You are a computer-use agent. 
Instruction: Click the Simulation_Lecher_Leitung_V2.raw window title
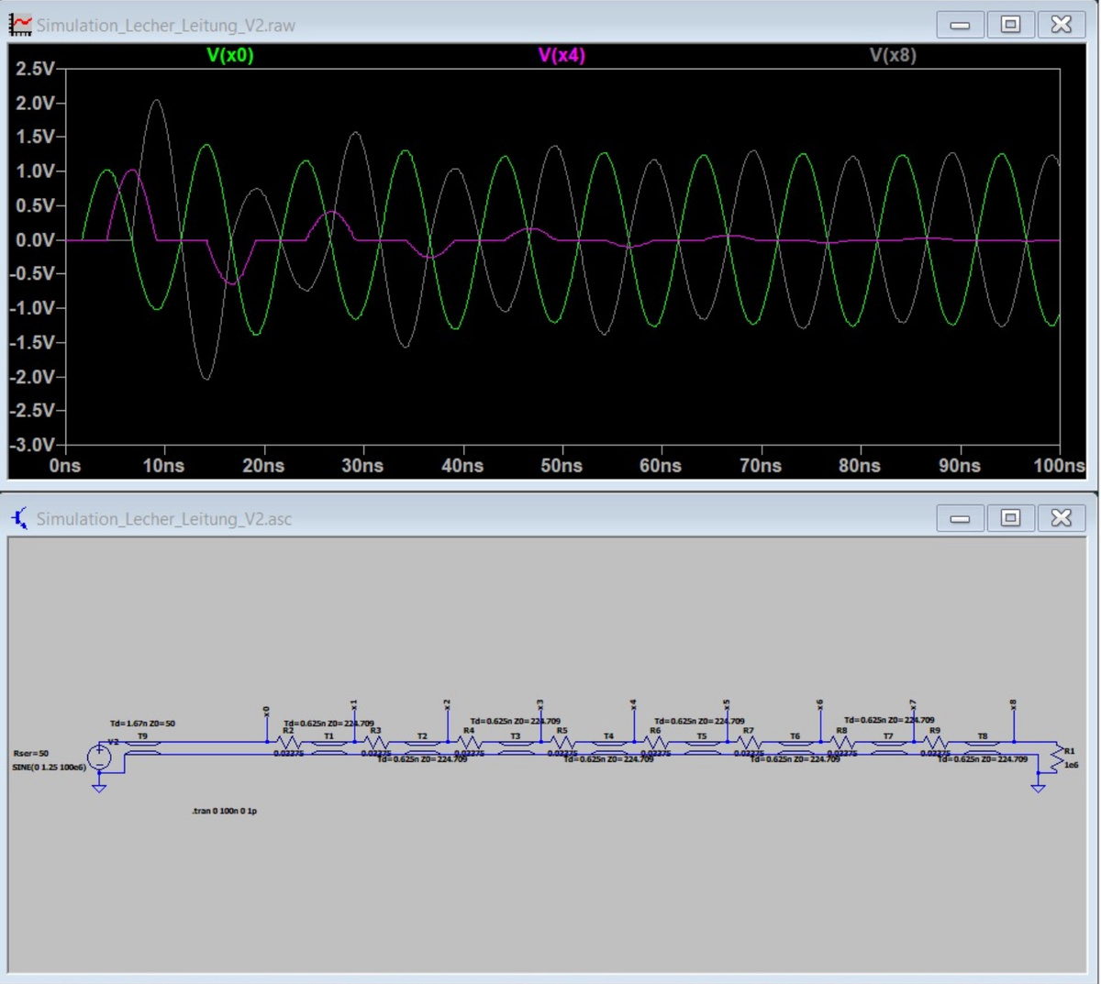click(x=166, y=26)
